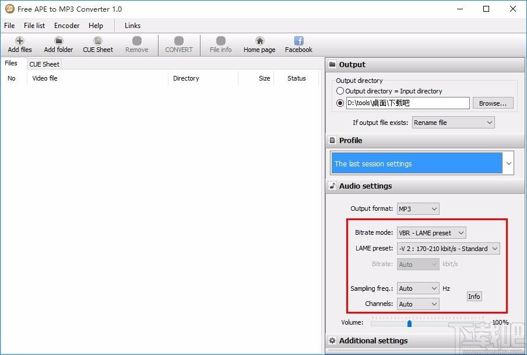Expand the Additional settings section
This screenshot has height=355, width=527.
[425, 340]
